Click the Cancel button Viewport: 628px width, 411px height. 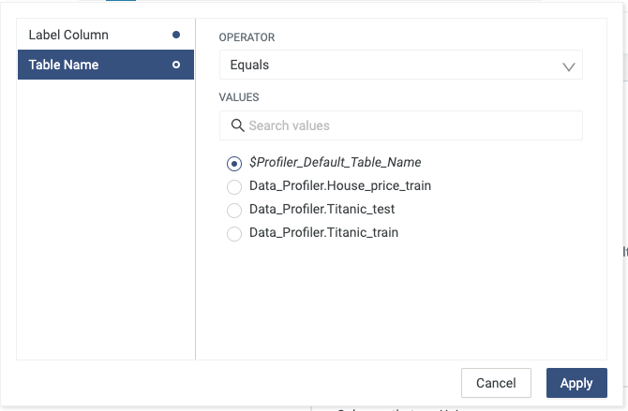(496, 383)
